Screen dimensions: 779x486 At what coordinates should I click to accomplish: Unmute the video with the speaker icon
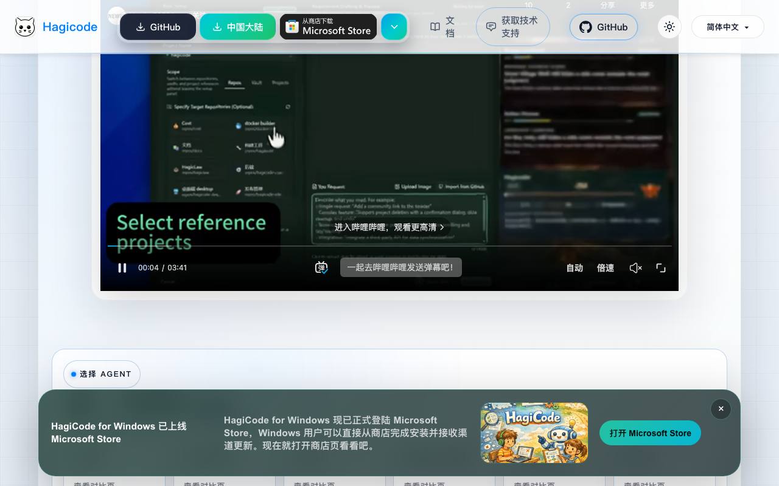(635, 268)
